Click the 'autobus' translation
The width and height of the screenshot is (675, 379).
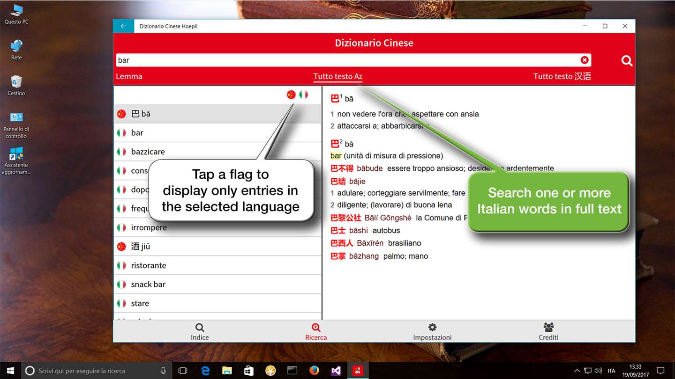point(386,230)
